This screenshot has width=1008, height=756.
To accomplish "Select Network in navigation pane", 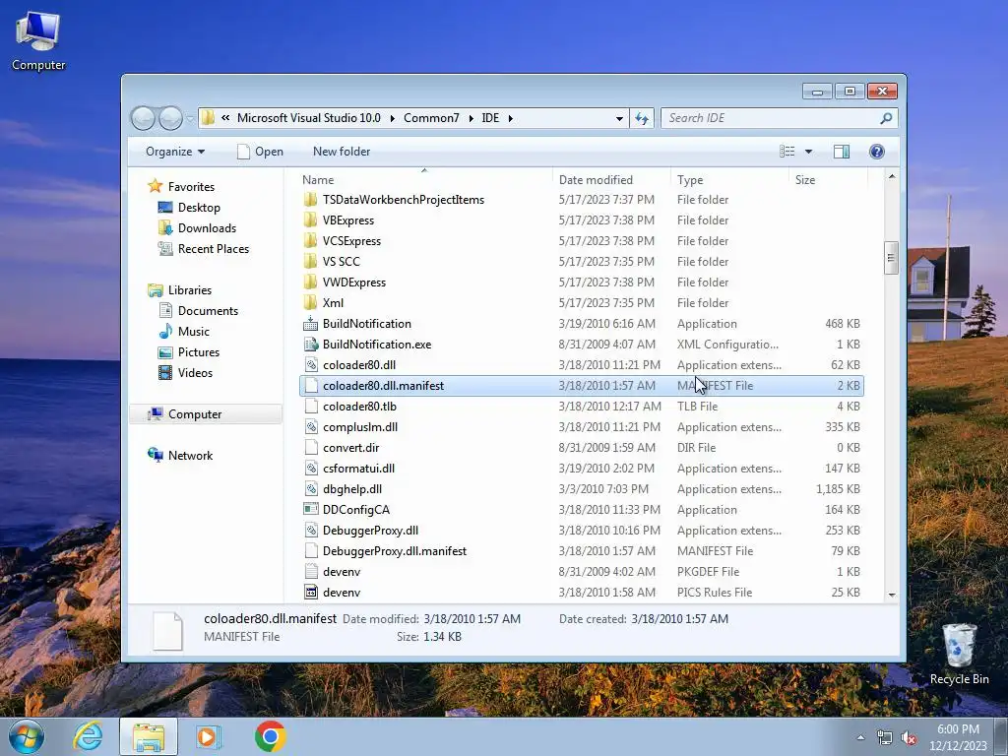I will pyautogui.click(x=190, y=456).
